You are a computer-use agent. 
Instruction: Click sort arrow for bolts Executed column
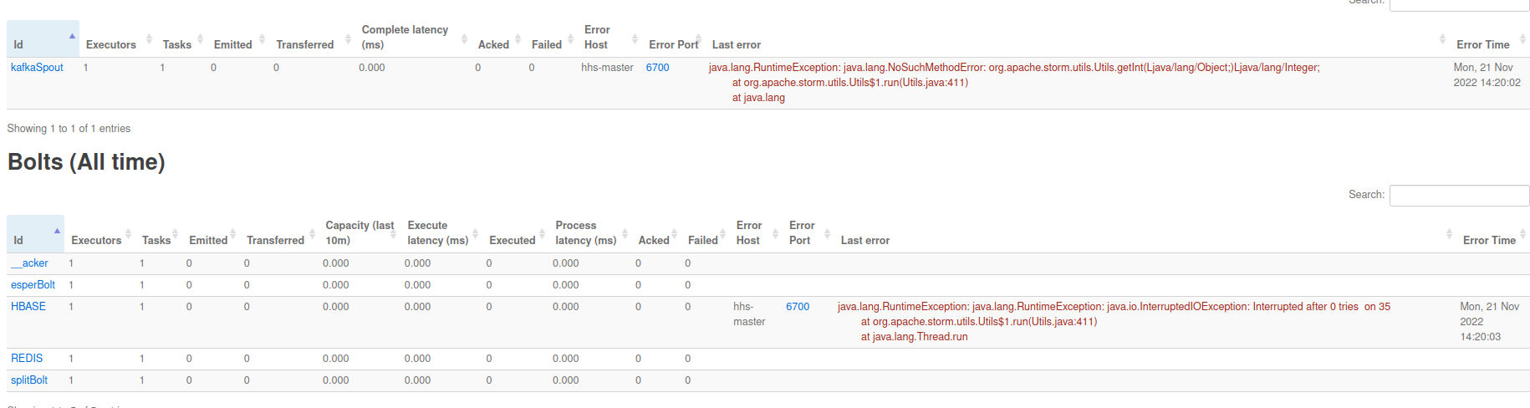[541, 235]
